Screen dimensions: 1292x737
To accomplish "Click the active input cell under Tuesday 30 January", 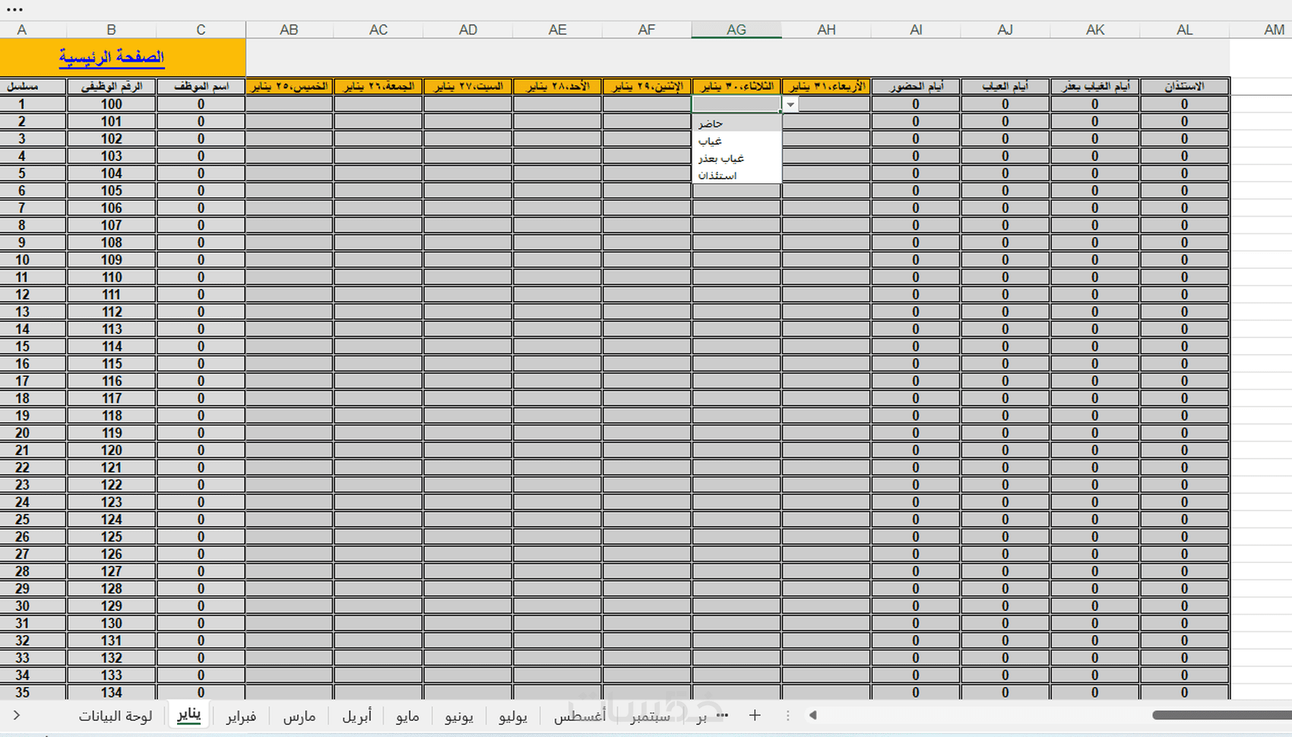I will pyautogui.click(x=736, y=104).
